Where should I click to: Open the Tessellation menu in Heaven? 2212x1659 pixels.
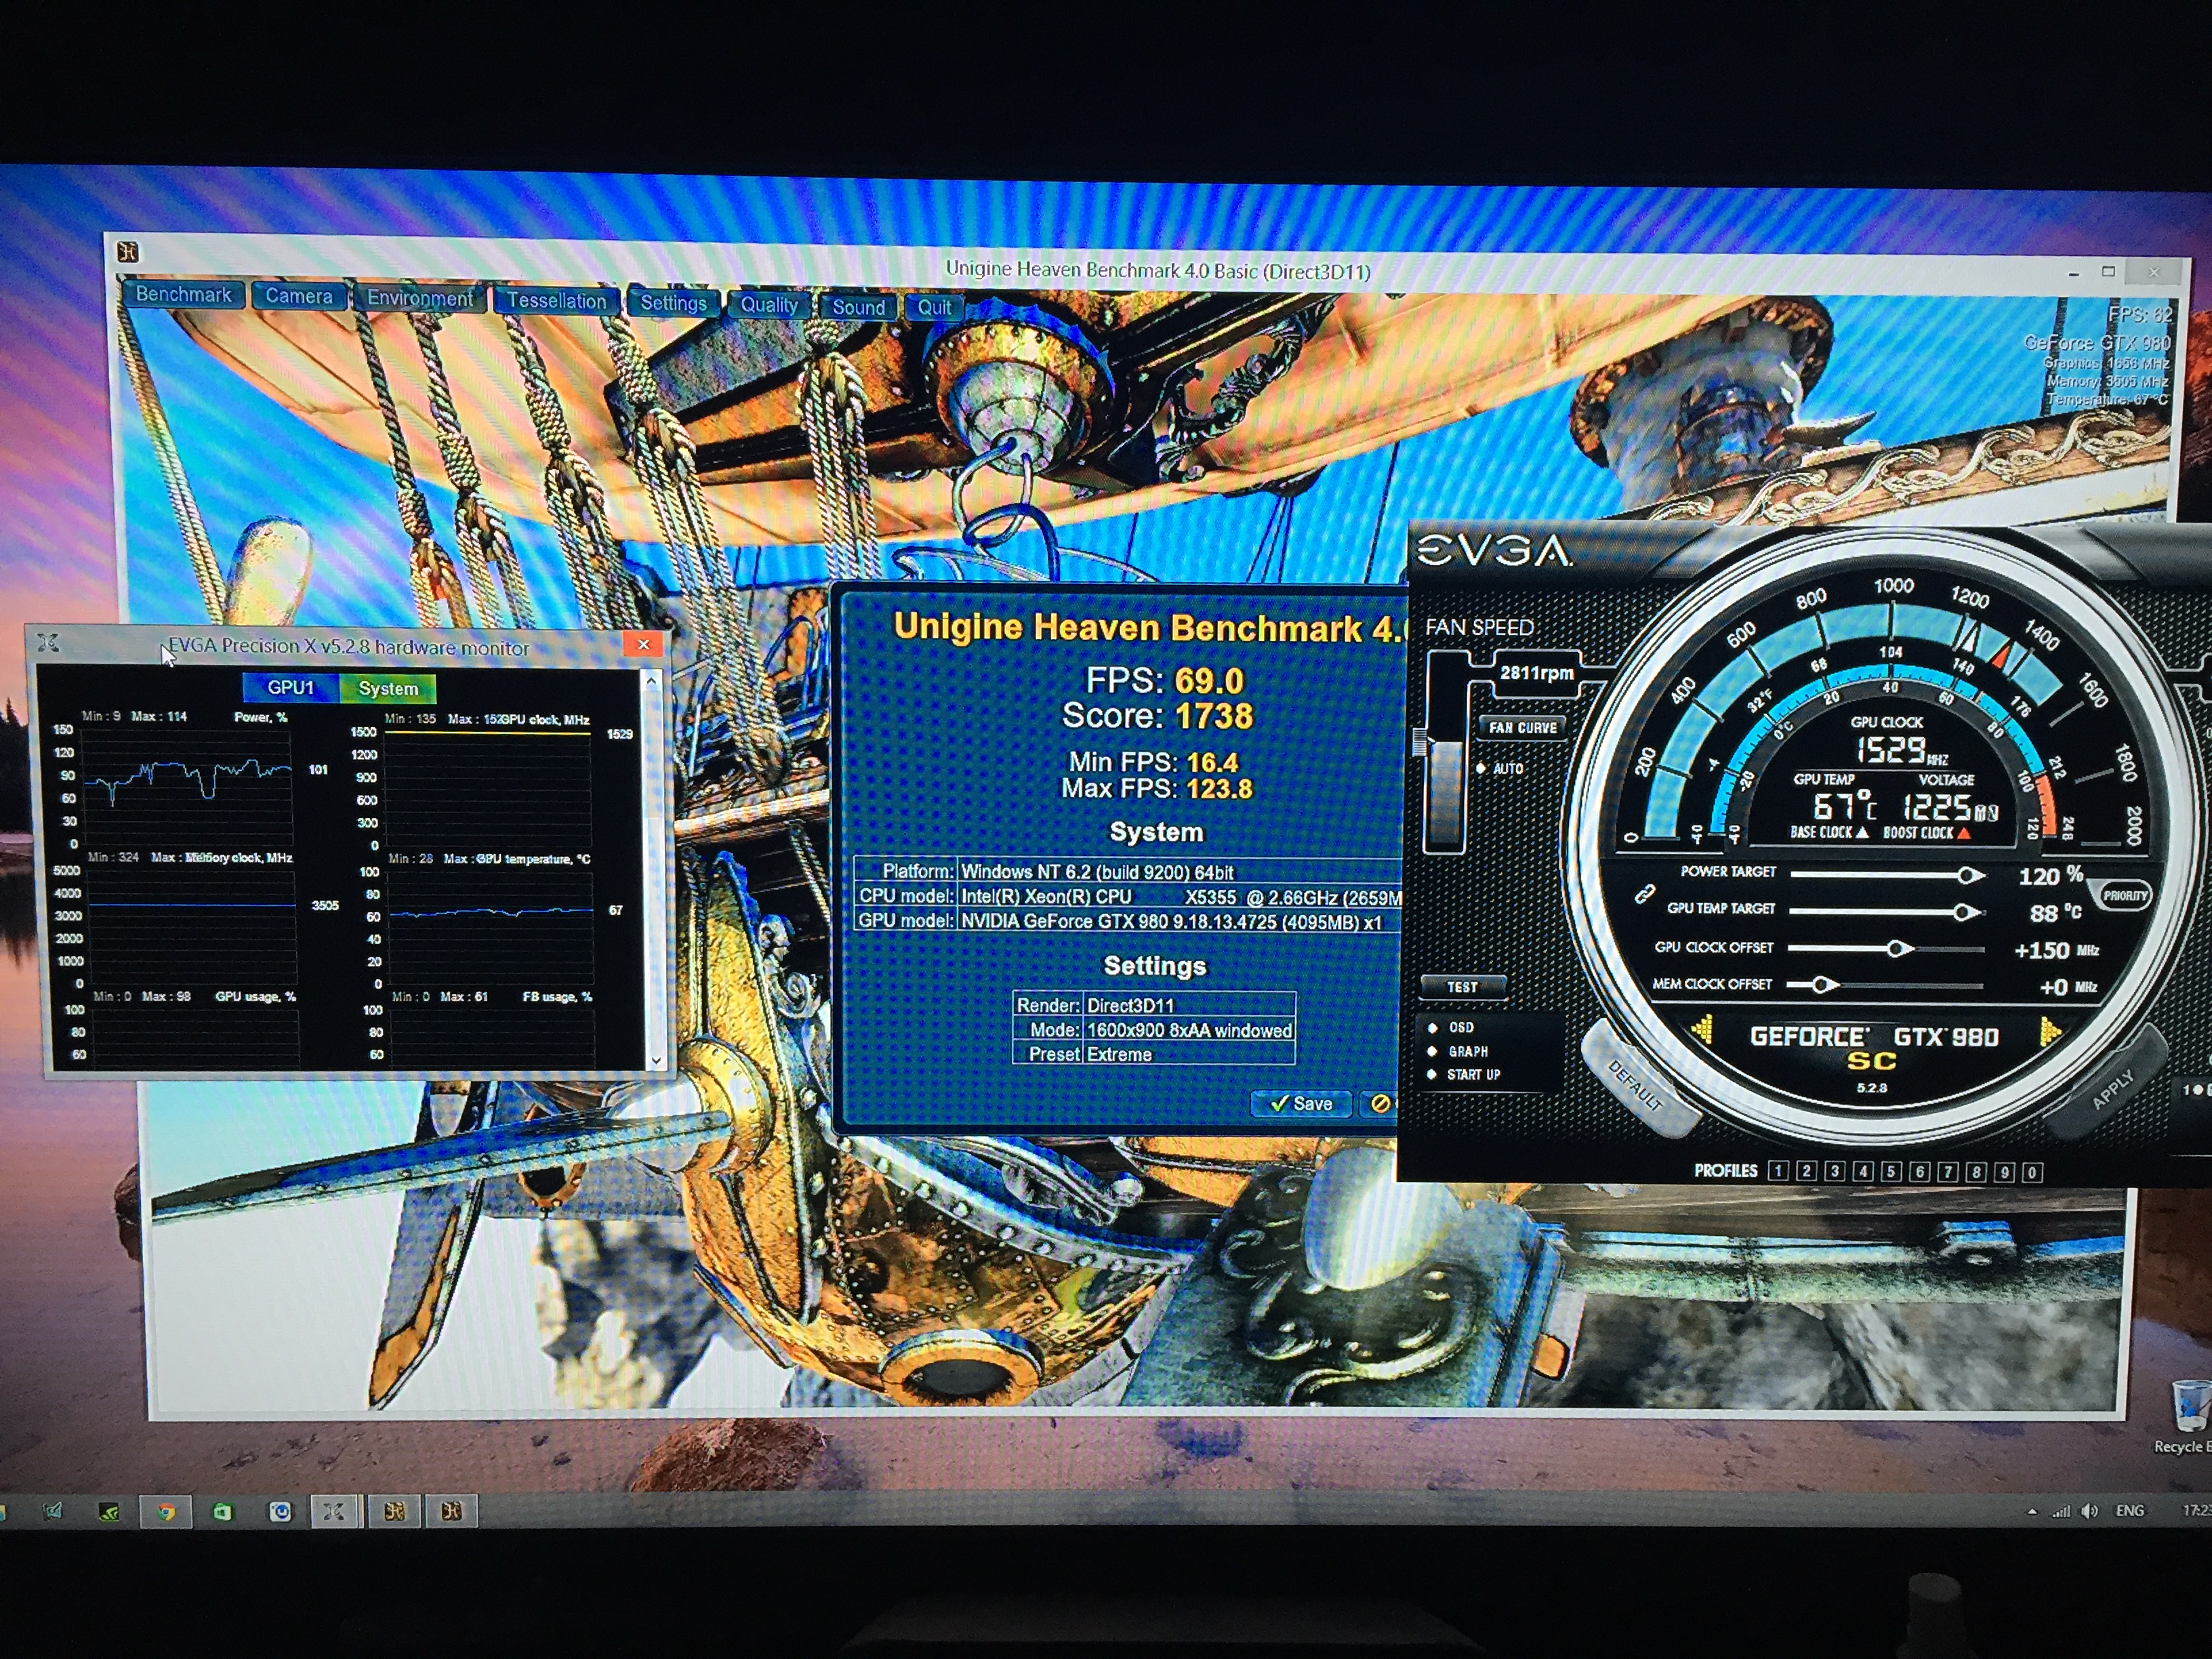click(556, 301)
